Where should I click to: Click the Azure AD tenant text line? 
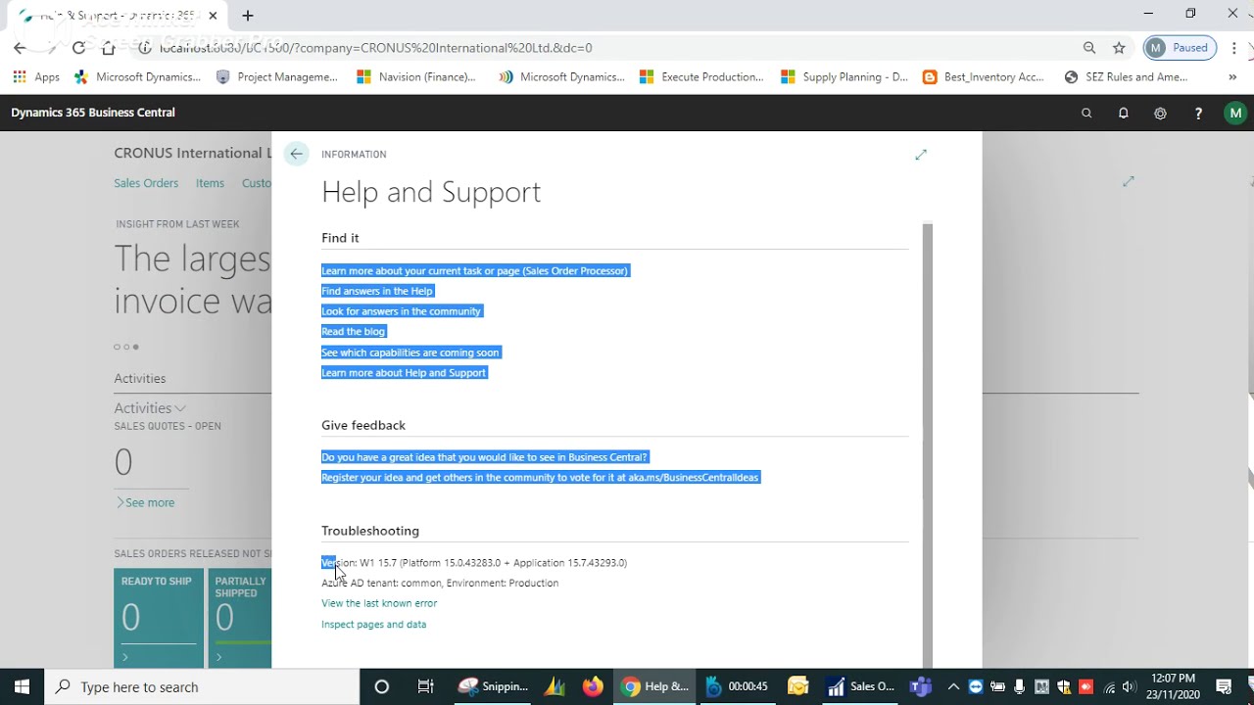click(440, 583)
